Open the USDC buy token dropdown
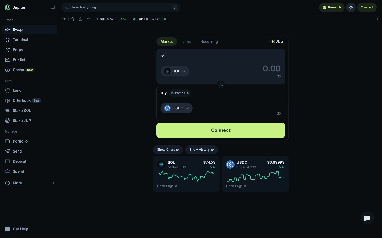The width and height of the screenshot is (382, 238). 177,108
